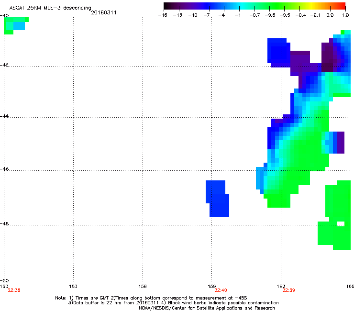Select the -0.6 color scale label
Viewport: 354px width, 311px height.
[270, 15]
